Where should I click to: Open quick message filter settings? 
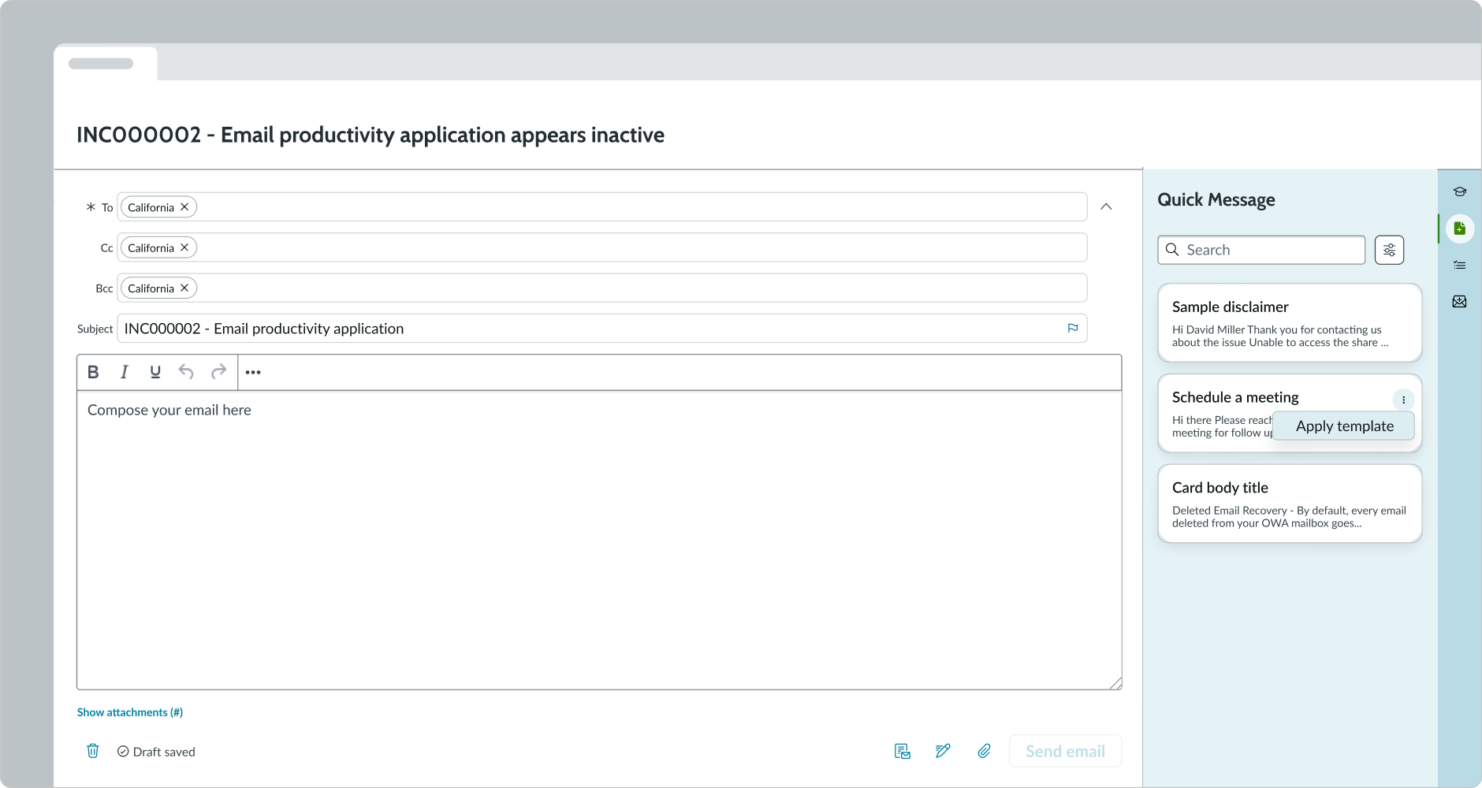(1389, 250)
